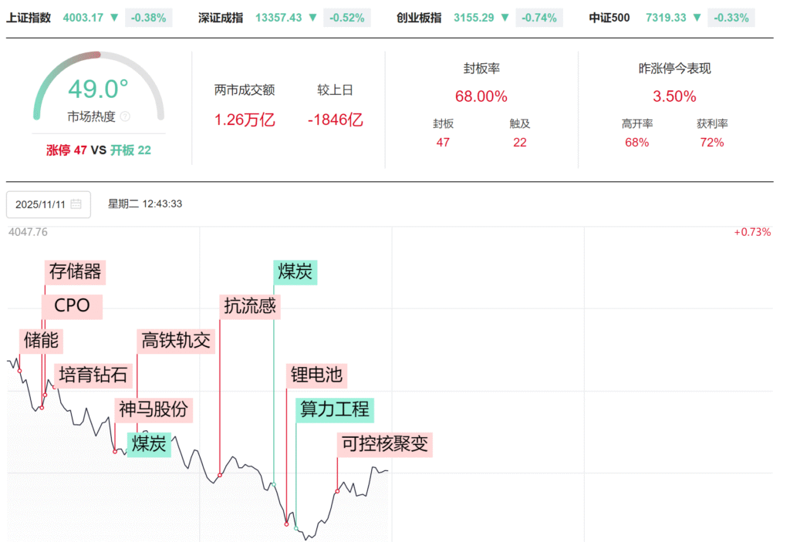Click the 培育钻石 label on chart
The width and height of the screenshot is (790, 542).
point(94,375)
